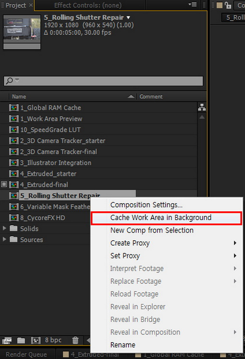This screenshot has height=359, width=245.
Task: Open the 5_Rolling Shutter Repair dropdown arrow
Action: pyautogui.click(x=129, y=18)
